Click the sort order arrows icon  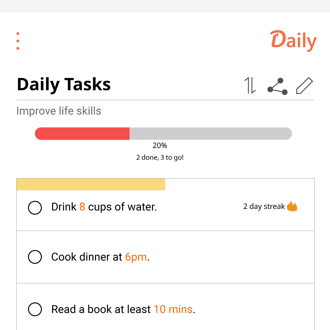tap(250, 85)
